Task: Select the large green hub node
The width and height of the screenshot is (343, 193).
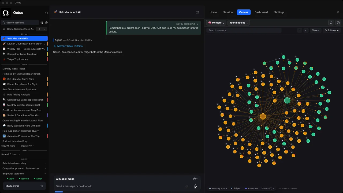Action: [x=287, y=101]
